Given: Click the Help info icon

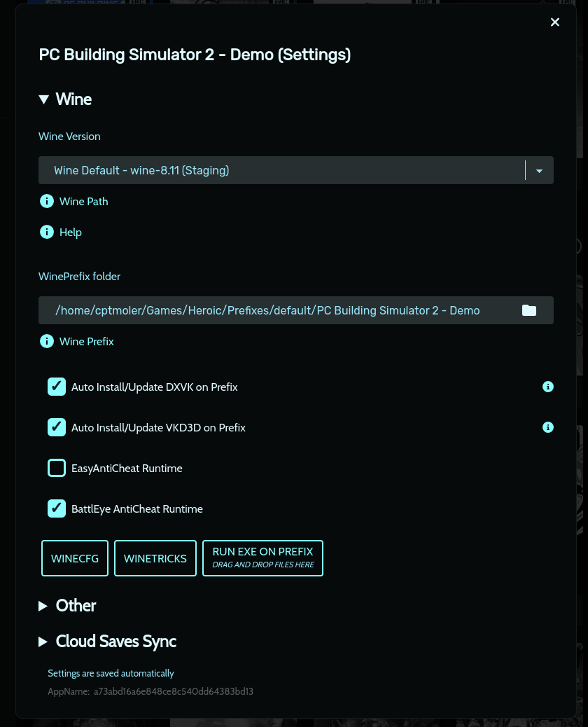Looking at the screenshot, I should (x=47, y=232).
